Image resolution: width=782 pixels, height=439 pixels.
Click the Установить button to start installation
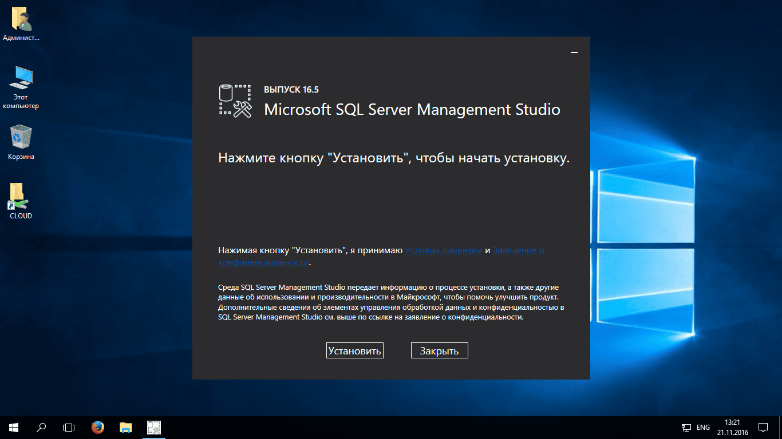tap(354, 350)
